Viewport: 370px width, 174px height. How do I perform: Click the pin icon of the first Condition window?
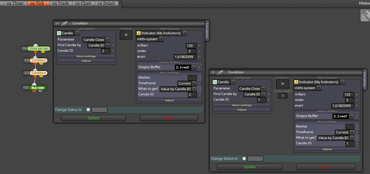click(x=64, y=23)
